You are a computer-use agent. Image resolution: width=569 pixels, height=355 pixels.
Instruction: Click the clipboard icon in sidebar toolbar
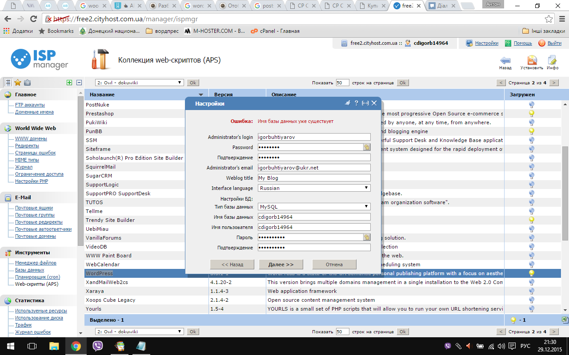pos(28,83)
